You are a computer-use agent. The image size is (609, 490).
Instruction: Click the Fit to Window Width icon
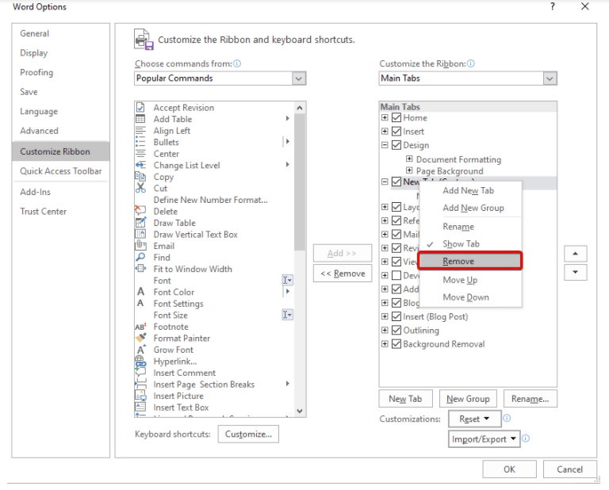(140, 269)
